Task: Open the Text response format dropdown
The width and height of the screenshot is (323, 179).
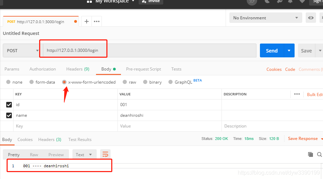Action: tap(84, 154)
